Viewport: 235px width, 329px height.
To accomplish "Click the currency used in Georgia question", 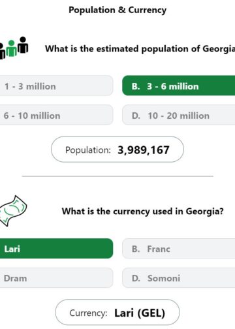I will (143, 211).
